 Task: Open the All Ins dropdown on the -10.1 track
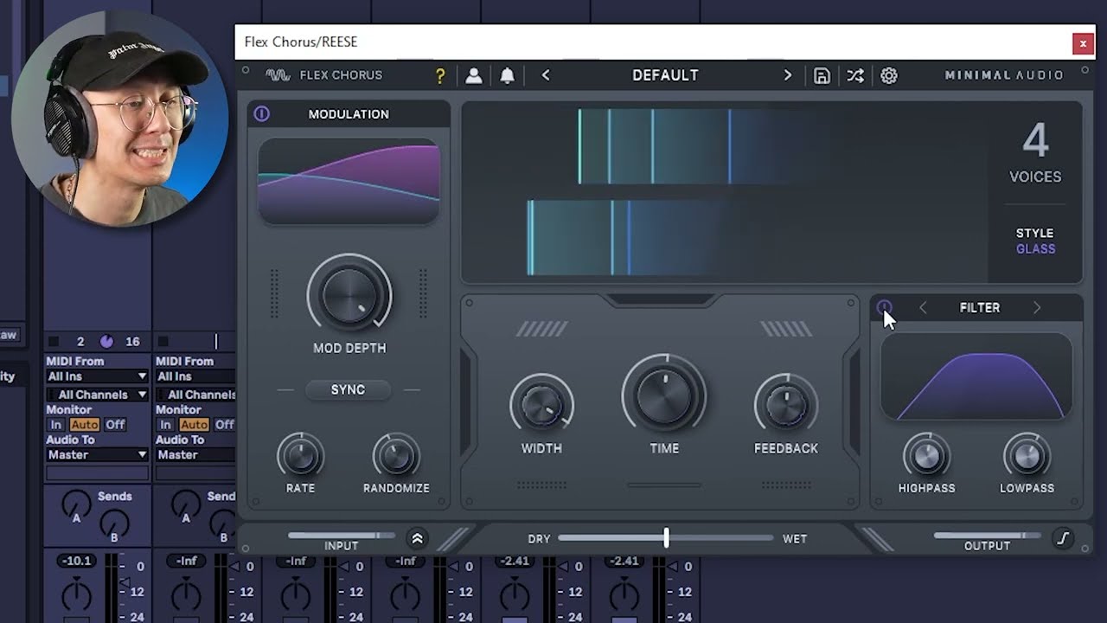point(97,376)
